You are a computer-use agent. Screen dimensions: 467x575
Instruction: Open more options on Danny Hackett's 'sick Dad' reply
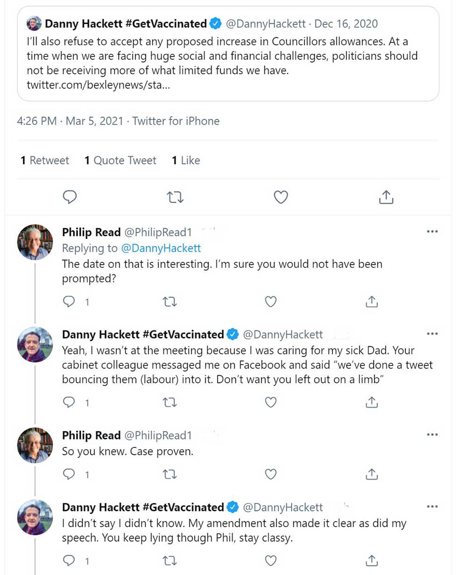pyautogui.click(x=432, y=334)
